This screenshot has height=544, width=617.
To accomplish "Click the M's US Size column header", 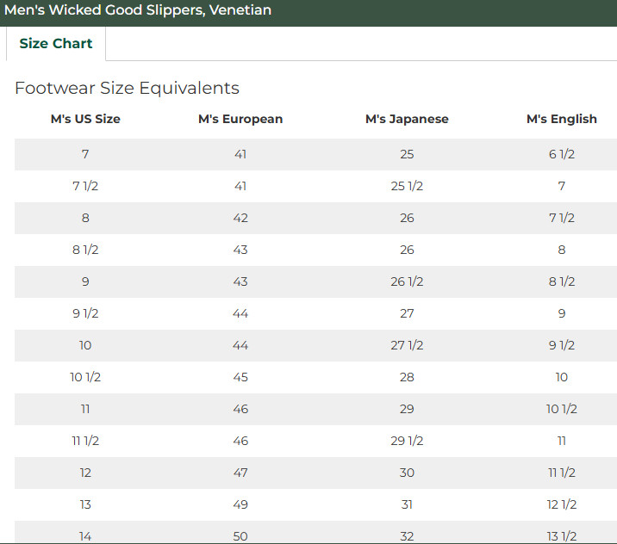I will pyautogui.click(x=85, y=120).
